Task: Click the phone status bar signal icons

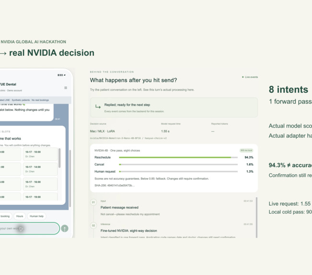Action: tap(62, 75)
